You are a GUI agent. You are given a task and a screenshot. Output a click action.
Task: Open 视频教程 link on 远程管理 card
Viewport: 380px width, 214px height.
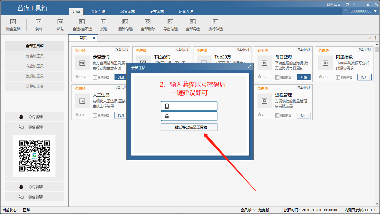283,115
